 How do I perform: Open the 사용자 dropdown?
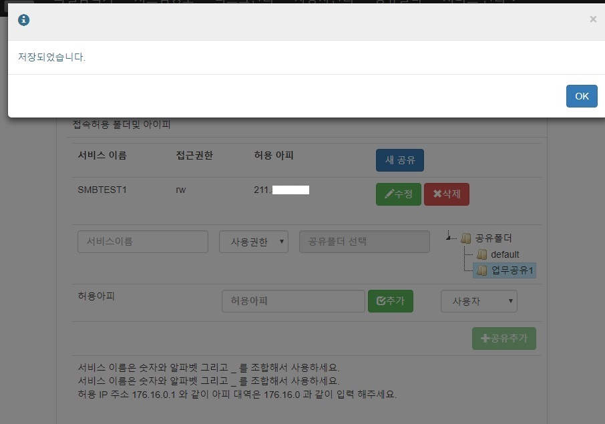[479, 301]
